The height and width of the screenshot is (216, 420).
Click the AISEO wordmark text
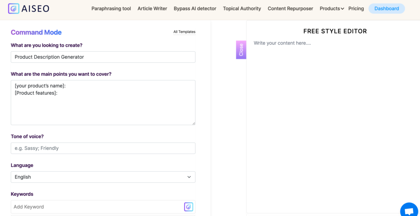[x=35, y=9]
